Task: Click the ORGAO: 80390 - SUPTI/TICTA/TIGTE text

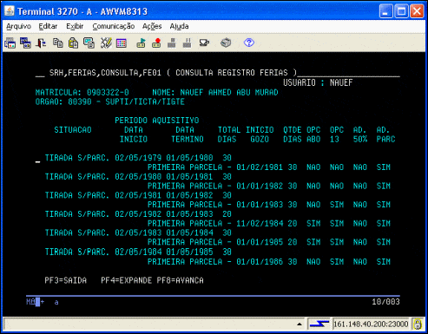Action: pos(110,102)
